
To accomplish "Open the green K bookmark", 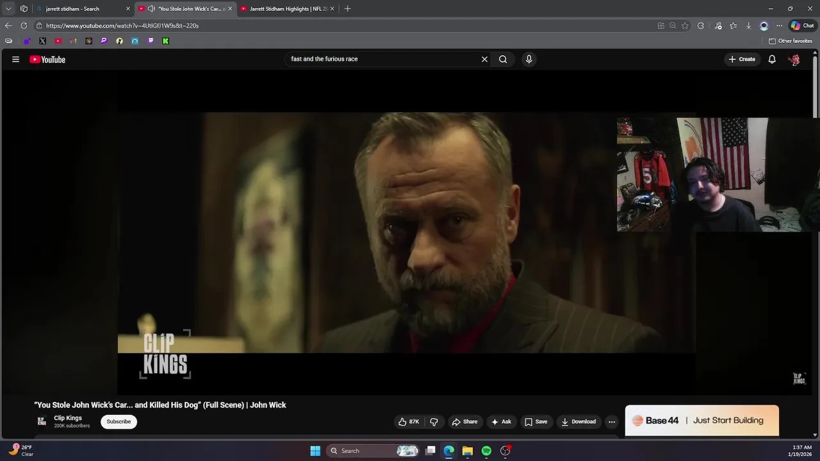I will click(x=165, y=41).
